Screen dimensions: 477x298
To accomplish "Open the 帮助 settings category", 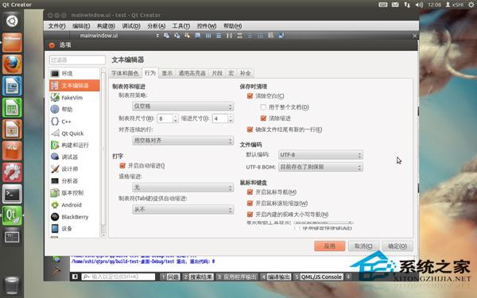I will (75, 109).
